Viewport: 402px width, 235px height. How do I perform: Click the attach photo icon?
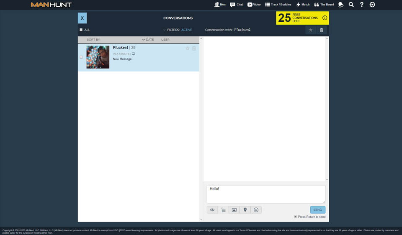234,210
